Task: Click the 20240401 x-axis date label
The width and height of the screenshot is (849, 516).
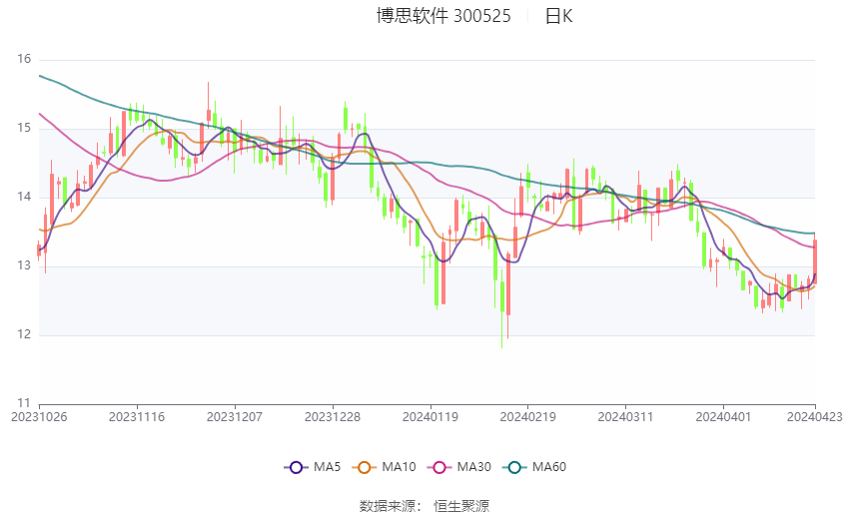Action: 723,417
